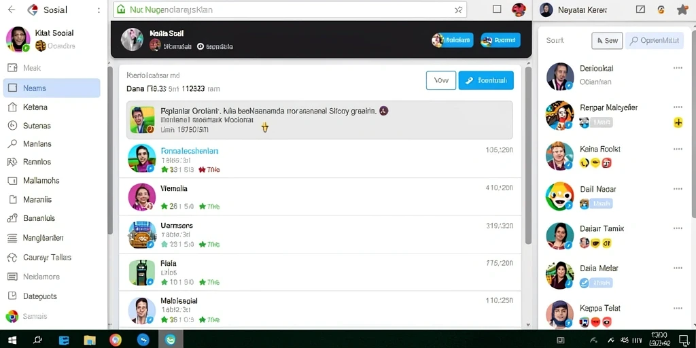Click the Bananluis sidebar icon
Image resolution: width=696 pixels, height=348 pixels.
click(x=12, y=218)
